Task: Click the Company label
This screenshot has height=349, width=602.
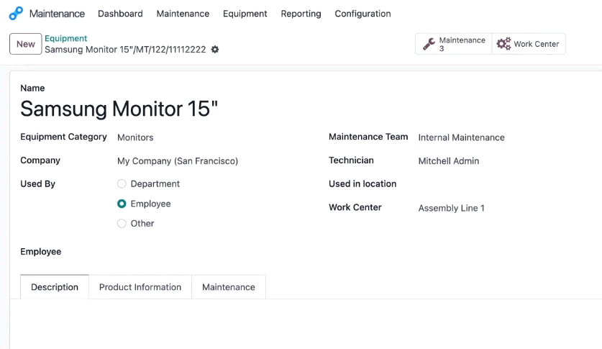Action: [x=40, y=160]
